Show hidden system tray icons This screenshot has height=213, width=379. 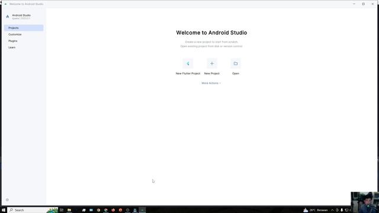click(x=332, y=210)
